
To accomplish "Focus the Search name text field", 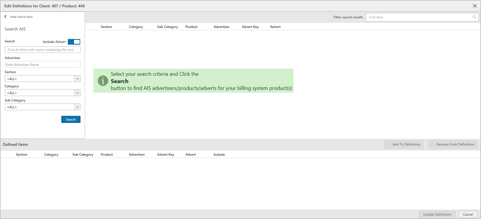I will [x=43, y=50].
